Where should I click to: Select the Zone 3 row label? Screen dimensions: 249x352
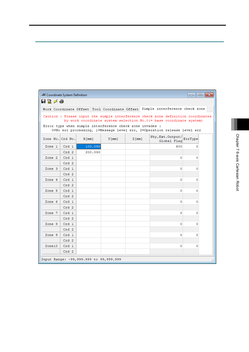[51, 169]
